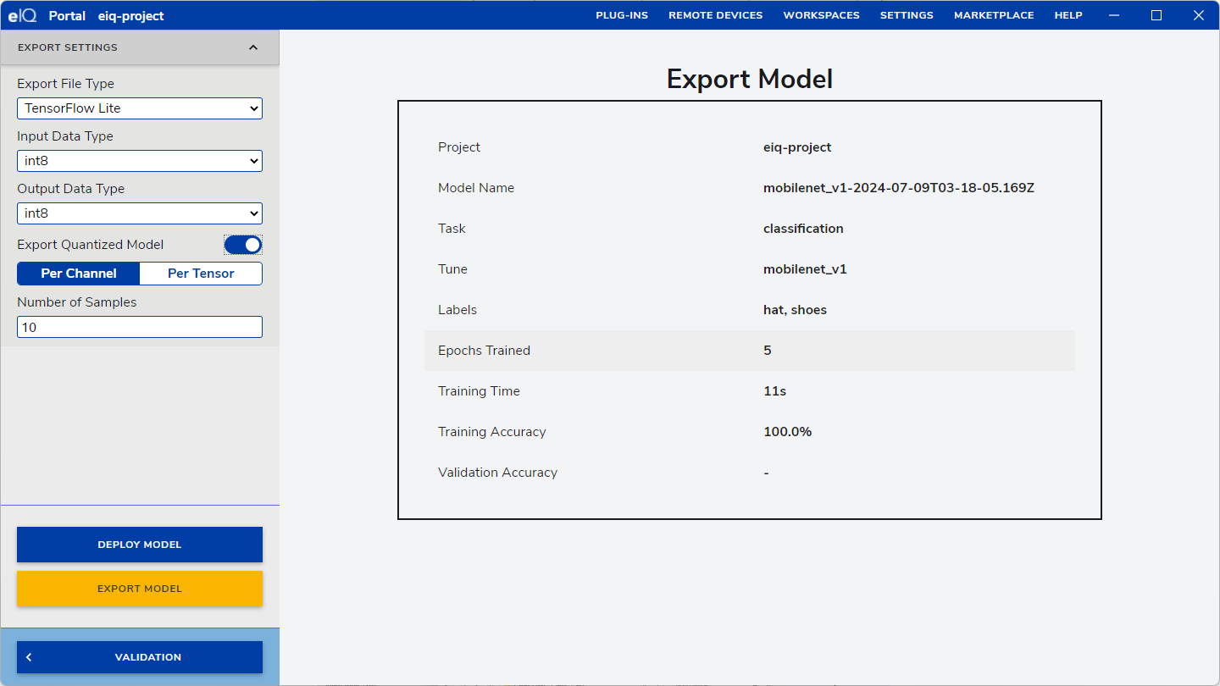1220x686 pixels.
Task: Click the eiq-project title text
Action: click(x=131, y=16)
